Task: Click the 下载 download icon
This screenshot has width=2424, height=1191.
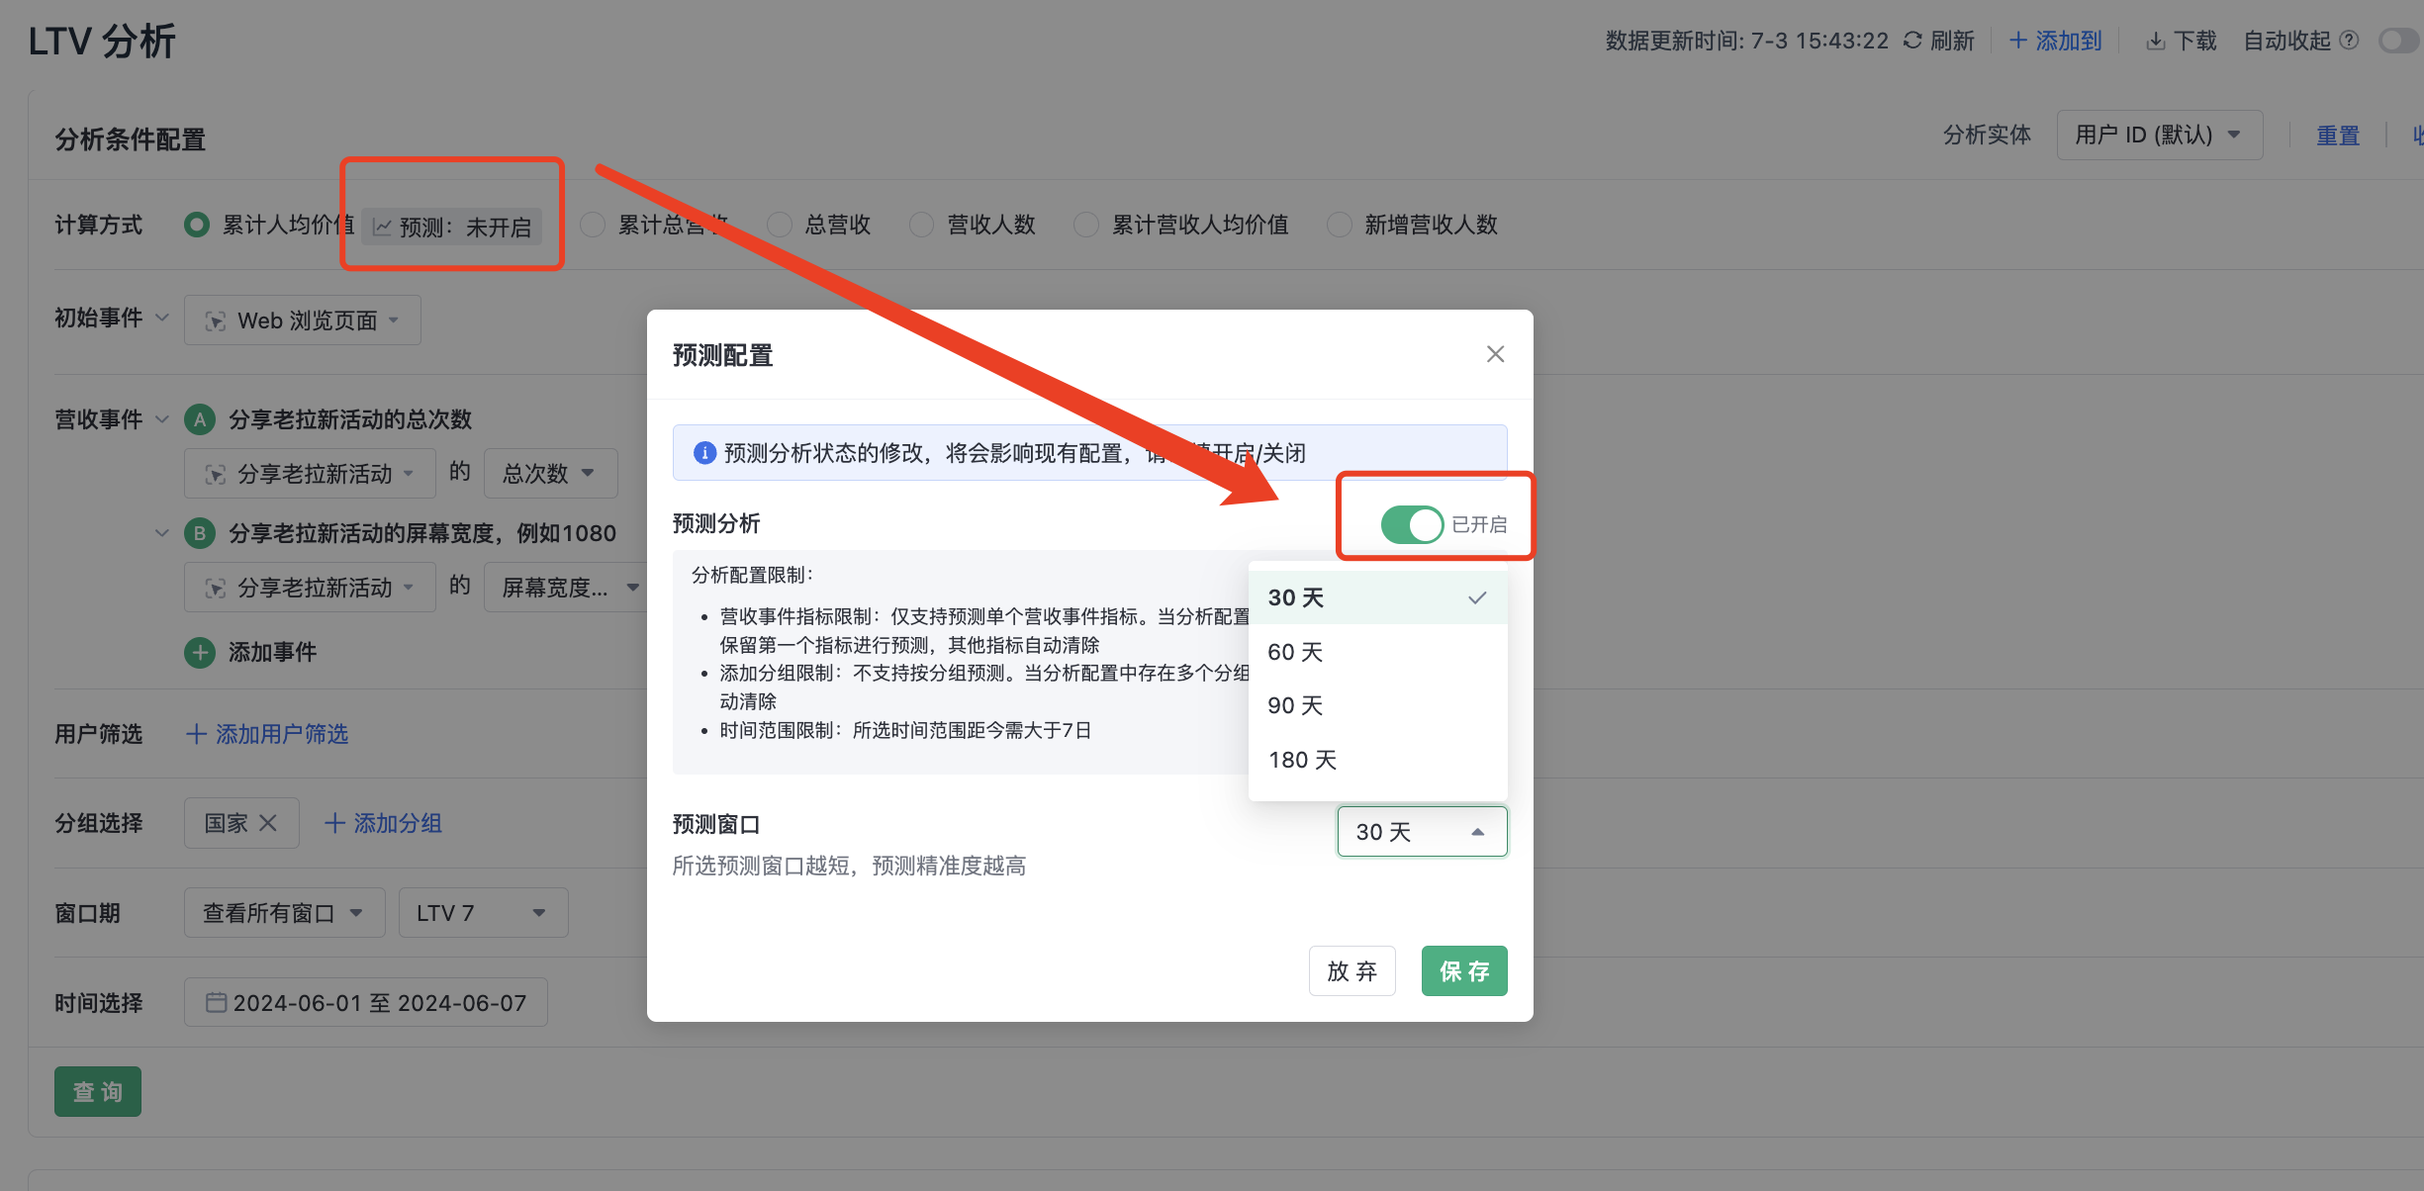Action: [x=2157, y=40]
